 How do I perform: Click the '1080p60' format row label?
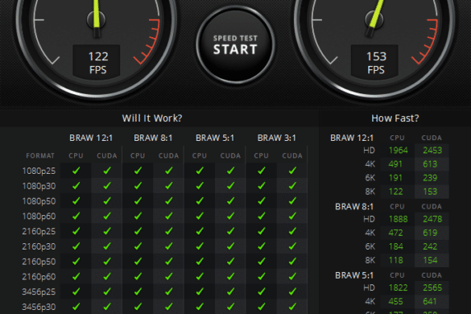click(x=39, y=217)
